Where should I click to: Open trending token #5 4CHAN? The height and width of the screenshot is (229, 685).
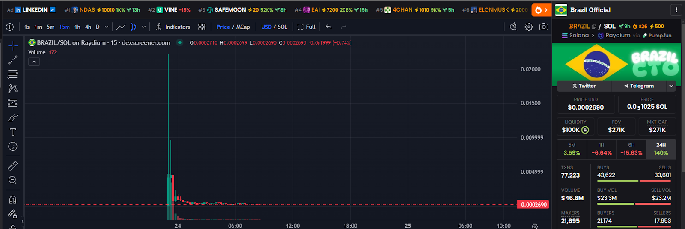point(415,10)
